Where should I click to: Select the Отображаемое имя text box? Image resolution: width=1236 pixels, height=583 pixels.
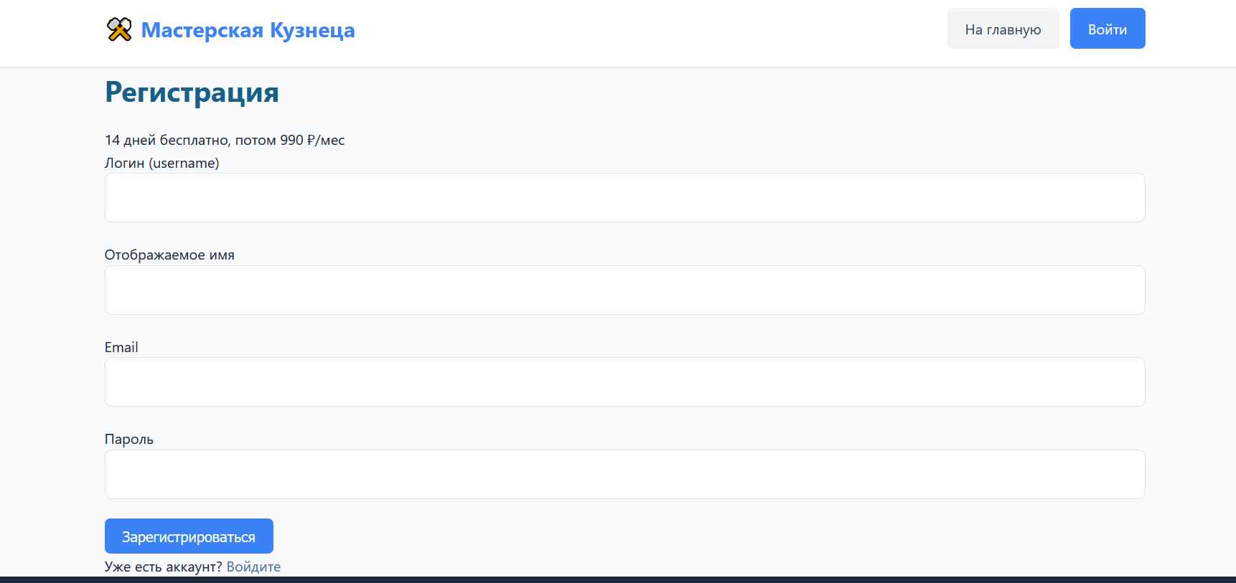[x=624, y=290]
